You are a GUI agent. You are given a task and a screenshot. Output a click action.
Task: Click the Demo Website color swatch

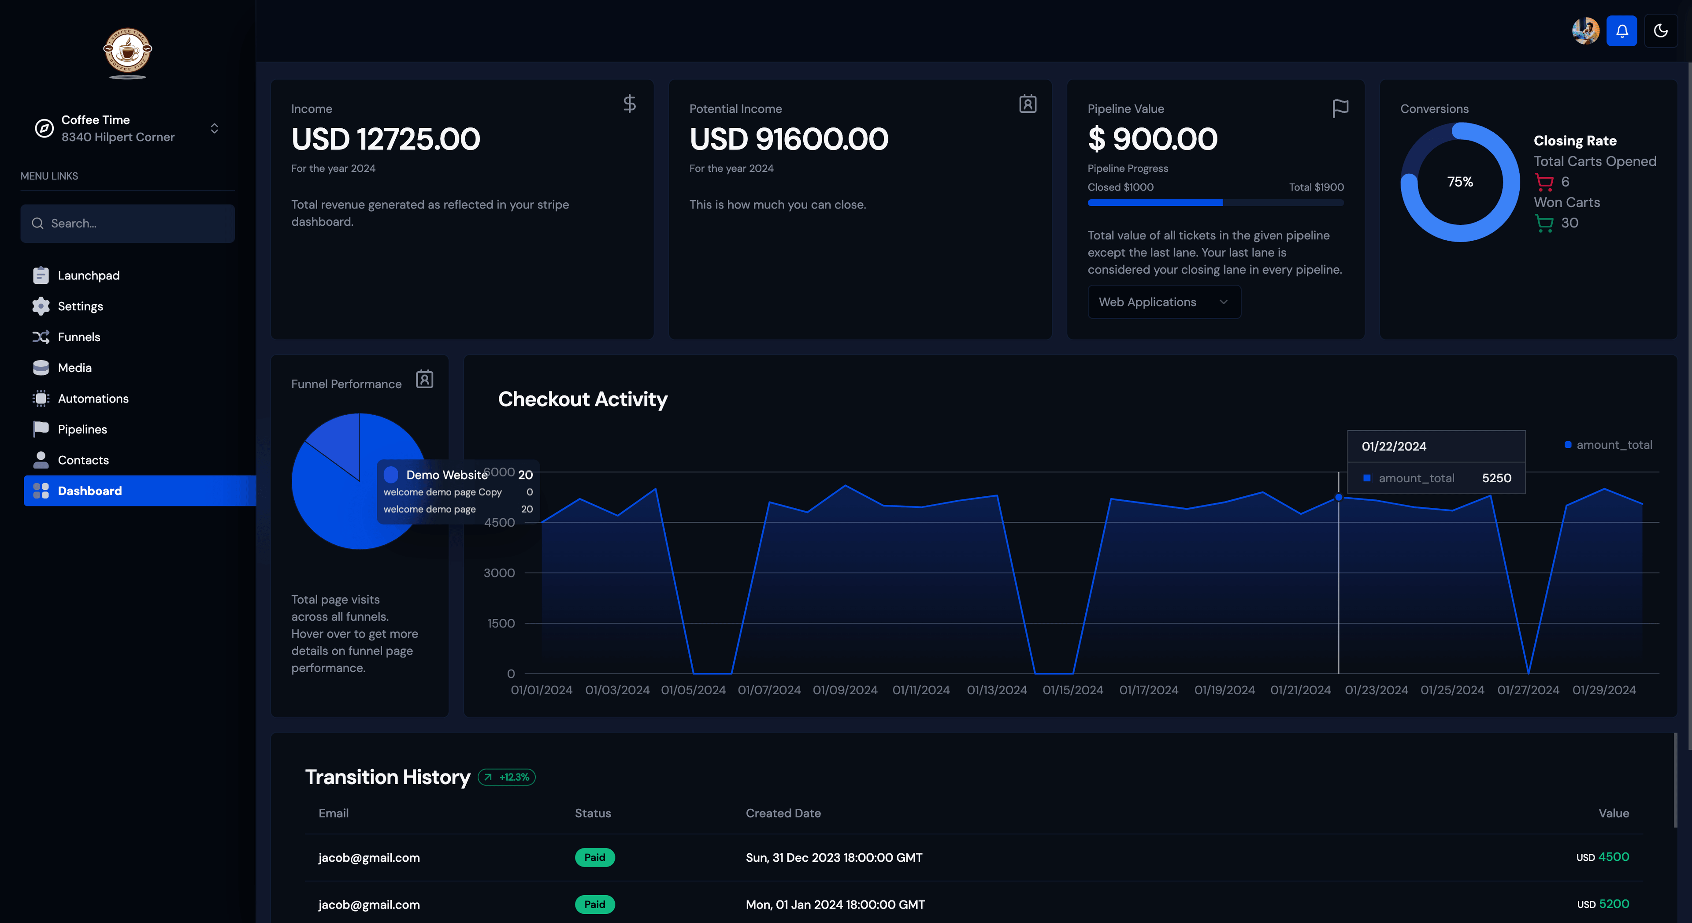(x=391, y=474)
